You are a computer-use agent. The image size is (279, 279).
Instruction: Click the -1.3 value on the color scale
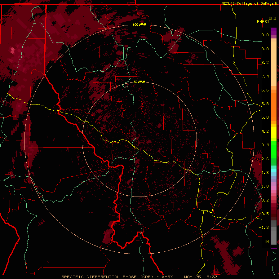264,228
